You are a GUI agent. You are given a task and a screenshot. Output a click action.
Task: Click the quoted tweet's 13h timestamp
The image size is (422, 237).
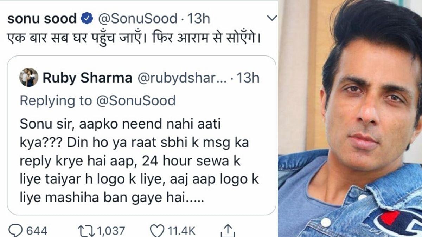coord(248,78)
